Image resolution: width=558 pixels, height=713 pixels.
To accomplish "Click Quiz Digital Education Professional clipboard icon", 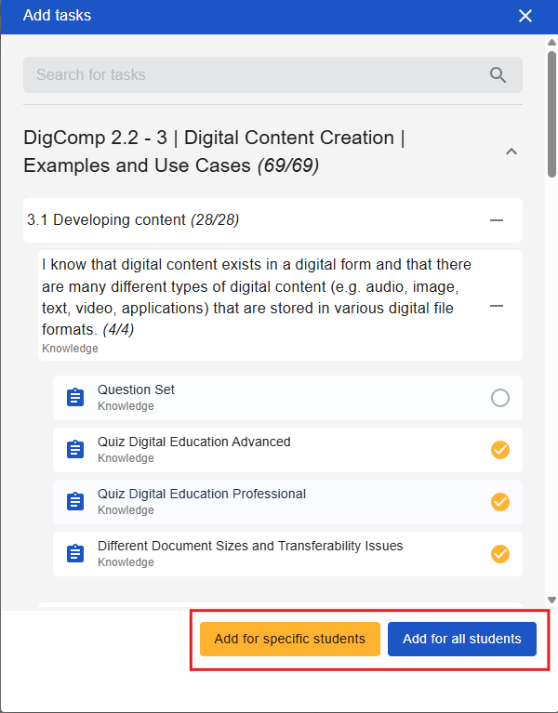I will (75, 502).
